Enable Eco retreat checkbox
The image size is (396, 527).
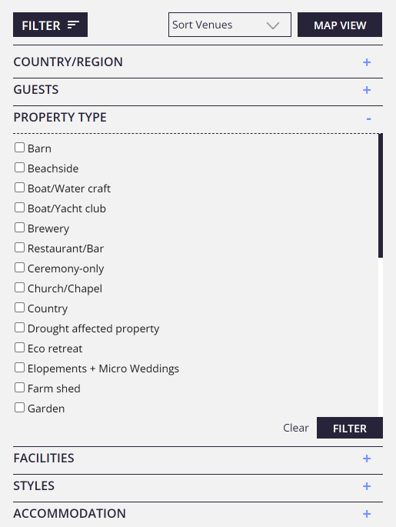coord(19,348)
